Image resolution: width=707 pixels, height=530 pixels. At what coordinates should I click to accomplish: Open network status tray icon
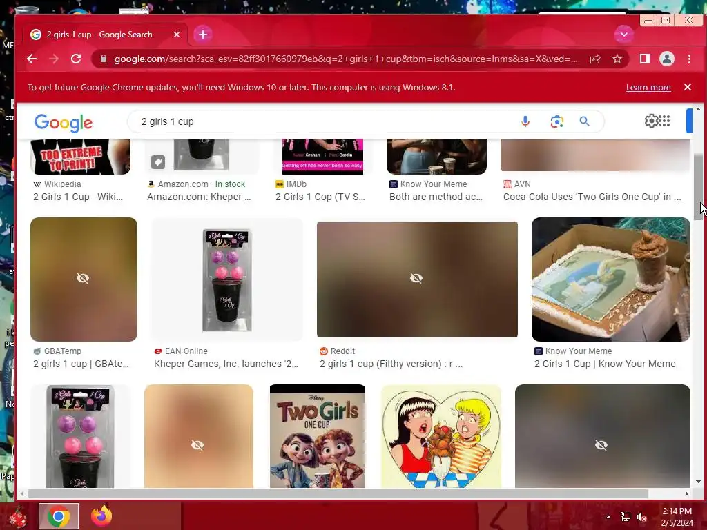pyautogui.click(x=626, y=517)
